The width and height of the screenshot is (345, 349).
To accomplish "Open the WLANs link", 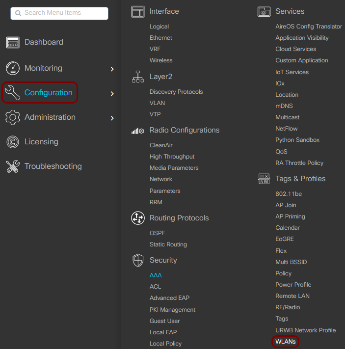I will (285, 342).
